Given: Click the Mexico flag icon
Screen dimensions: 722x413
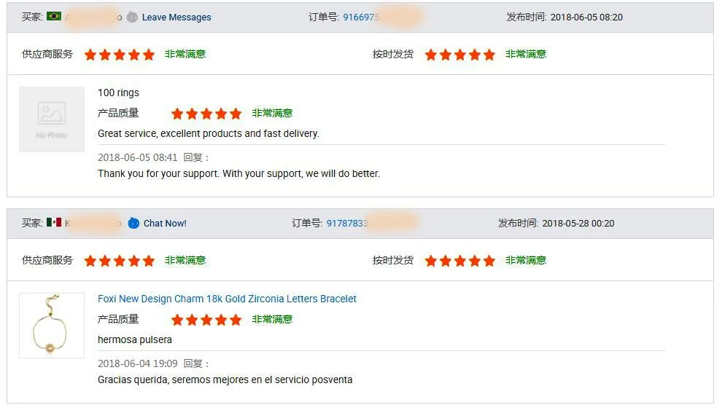Looking at the screenshot, I should (x=53, y=222).
